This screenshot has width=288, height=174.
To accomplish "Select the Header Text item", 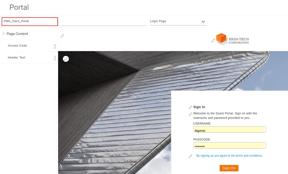I will (16, 58).
